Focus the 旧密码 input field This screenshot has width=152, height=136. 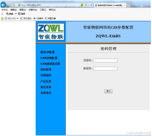click(x=105, y=61)
